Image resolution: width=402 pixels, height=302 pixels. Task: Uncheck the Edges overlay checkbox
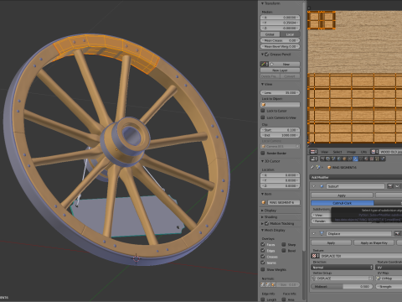pyautogui.click(x=263, y=251)
